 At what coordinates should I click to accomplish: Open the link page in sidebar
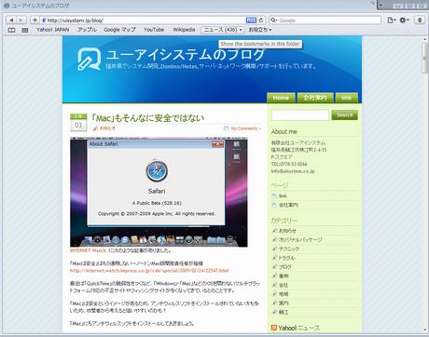coord(283,195)
